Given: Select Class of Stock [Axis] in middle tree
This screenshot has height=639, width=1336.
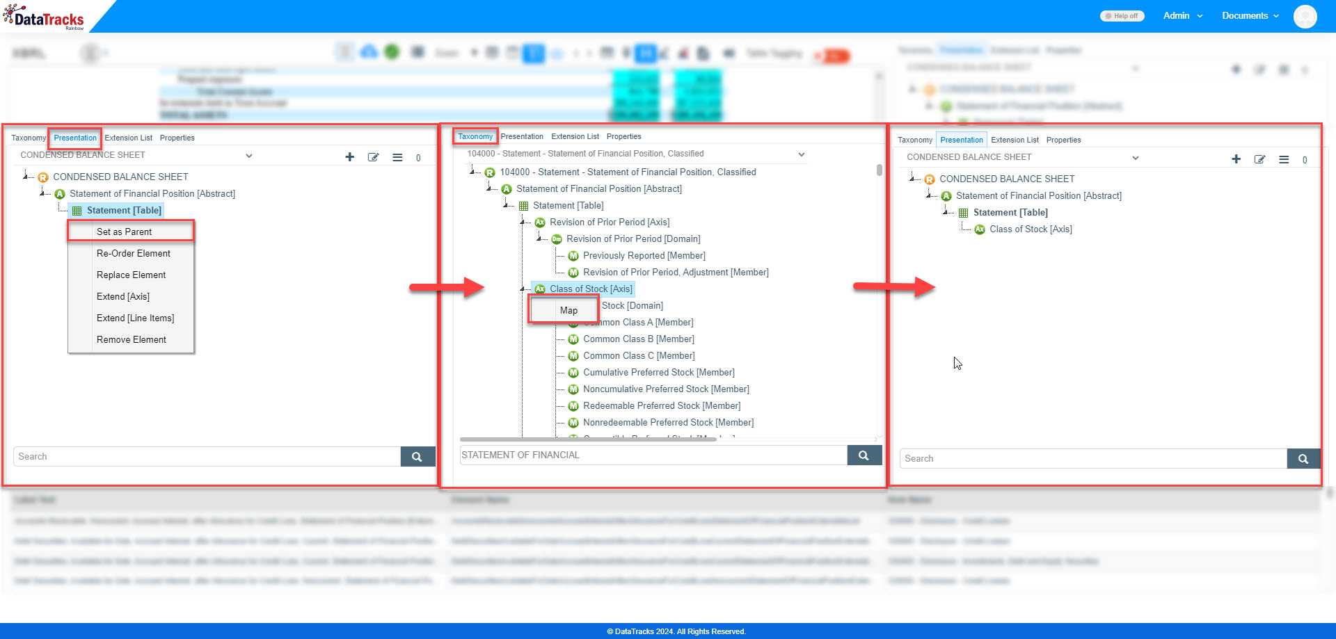Looking at the screenshot, I should (x=591, y=289).
